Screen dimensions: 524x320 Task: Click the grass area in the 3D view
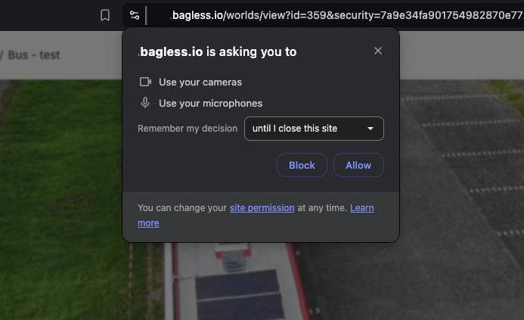coord(60,189)
